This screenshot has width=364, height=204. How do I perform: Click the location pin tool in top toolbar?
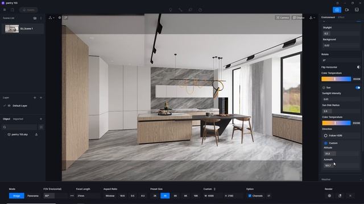(x=171, y=10)
